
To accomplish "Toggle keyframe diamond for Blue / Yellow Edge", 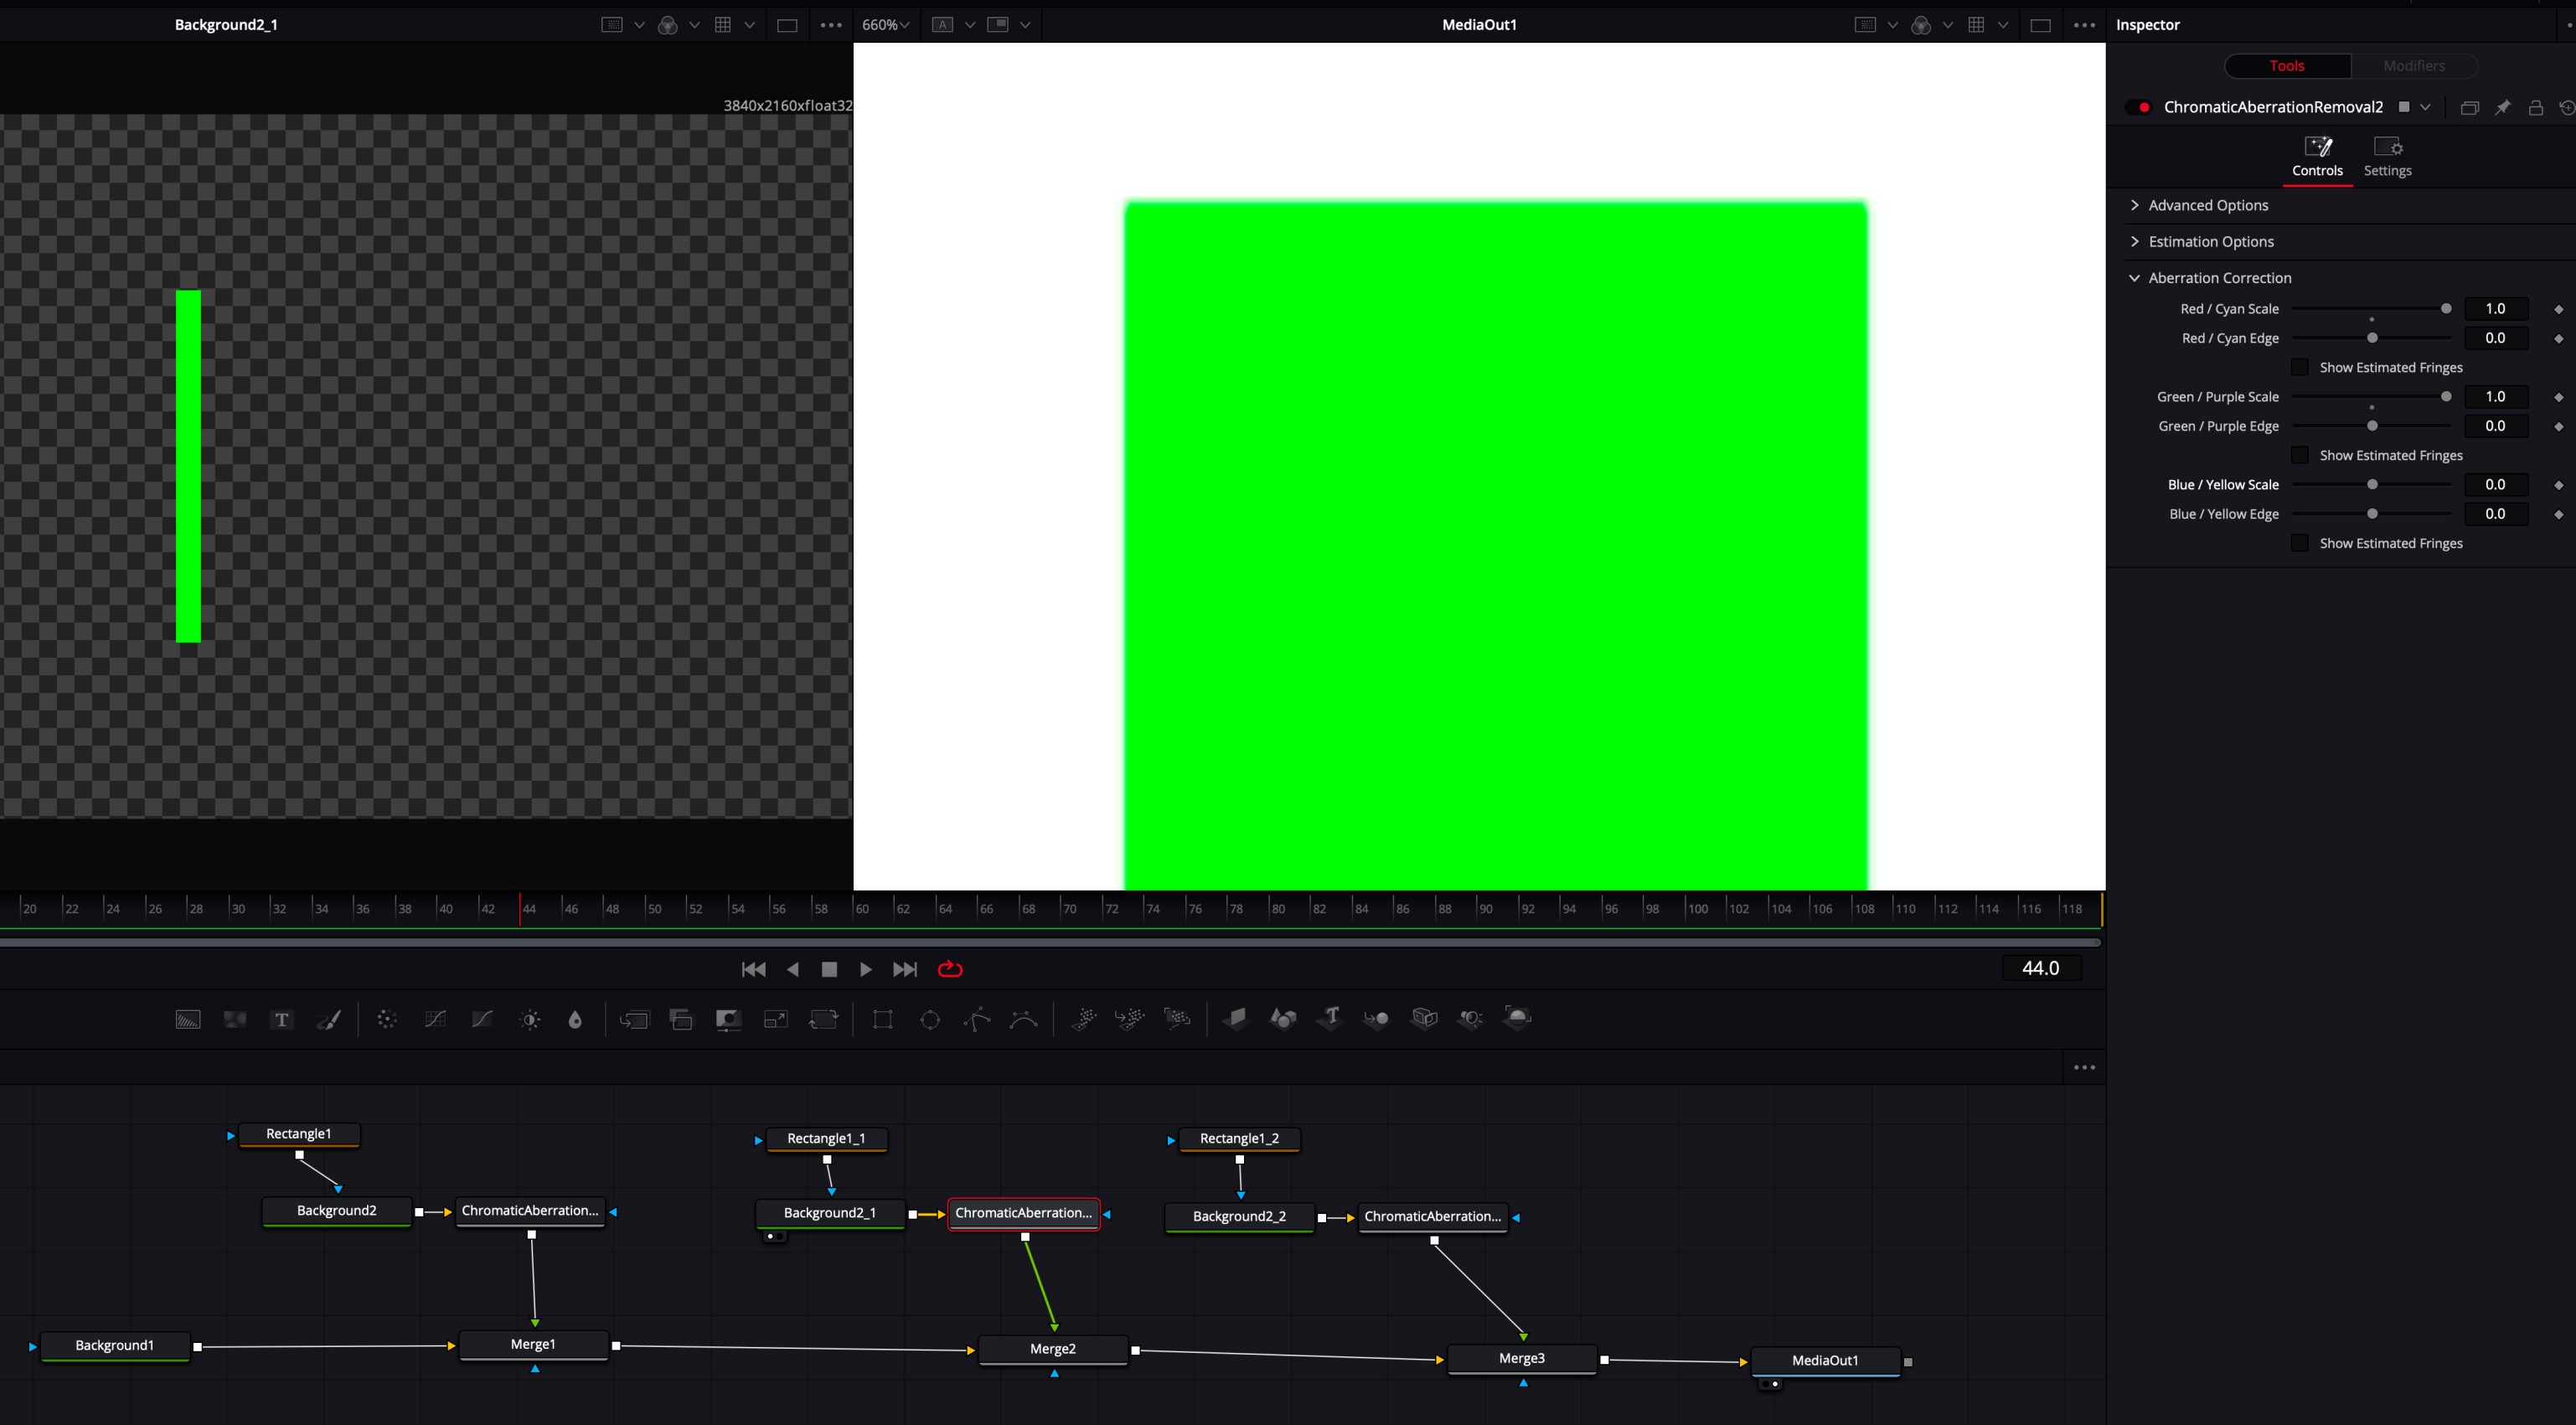I will [2559, 515].
